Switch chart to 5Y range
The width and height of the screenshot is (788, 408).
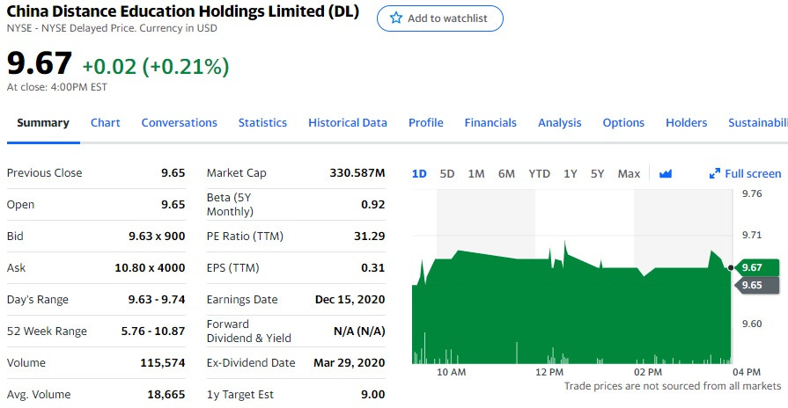(x=597, y=173)
